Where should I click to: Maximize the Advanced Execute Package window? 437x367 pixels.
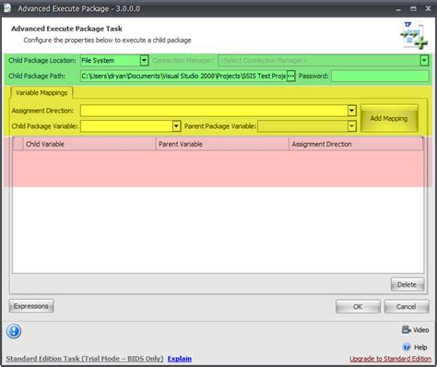pyautogui.click(x=413, y=8)
